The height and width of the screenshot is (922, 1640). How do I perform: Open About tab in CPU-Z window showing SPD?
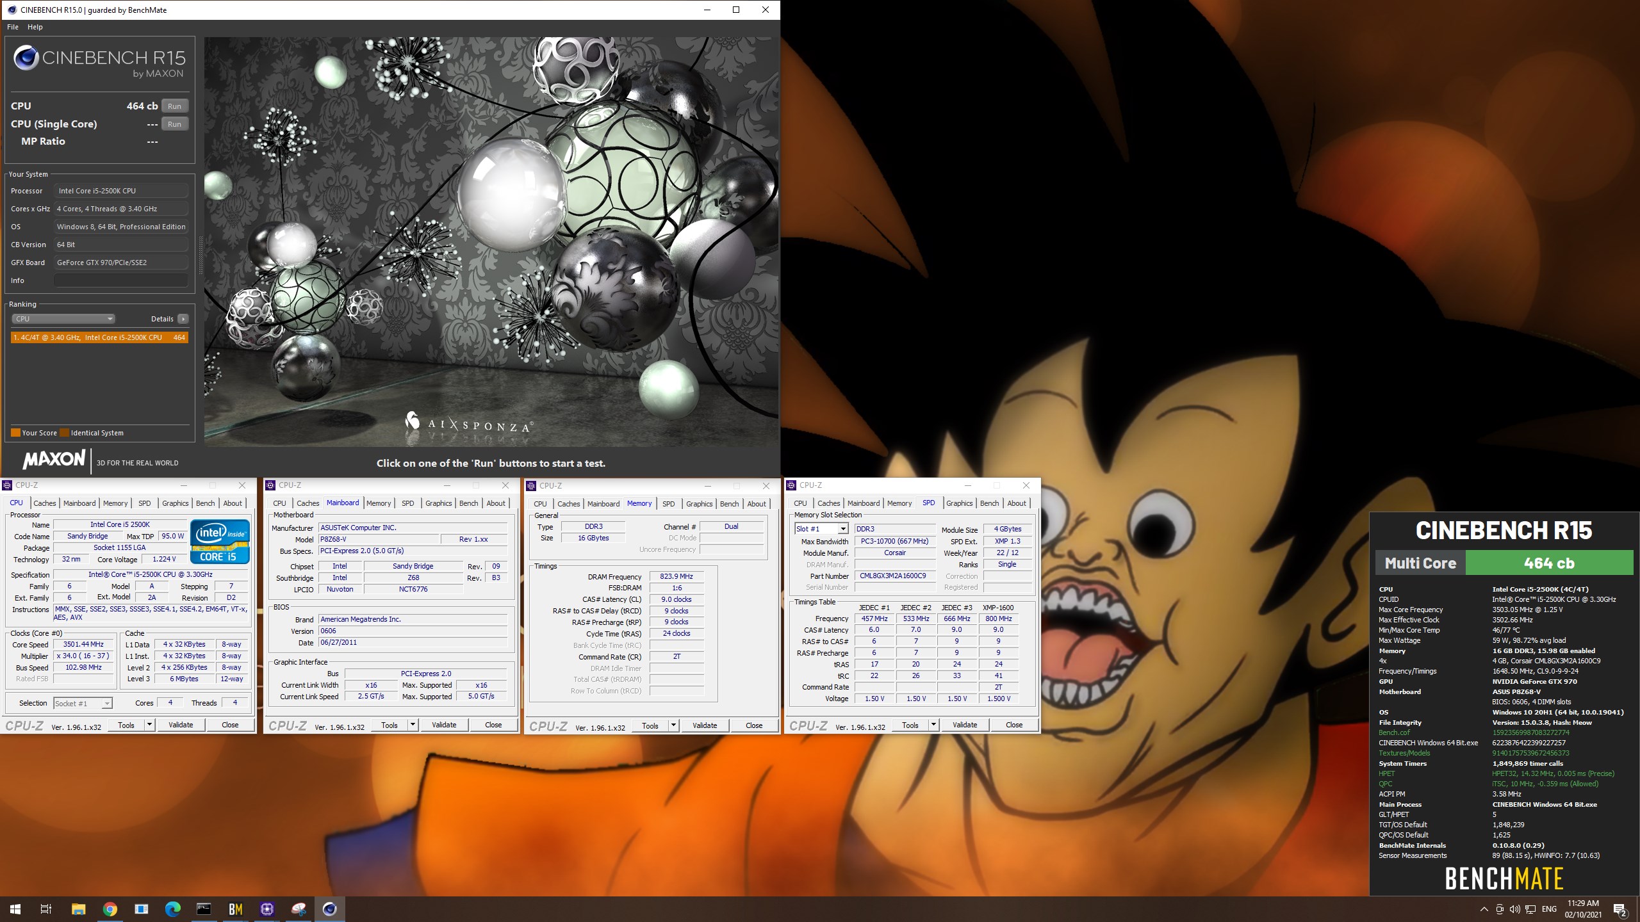(x=1017, y=503)
